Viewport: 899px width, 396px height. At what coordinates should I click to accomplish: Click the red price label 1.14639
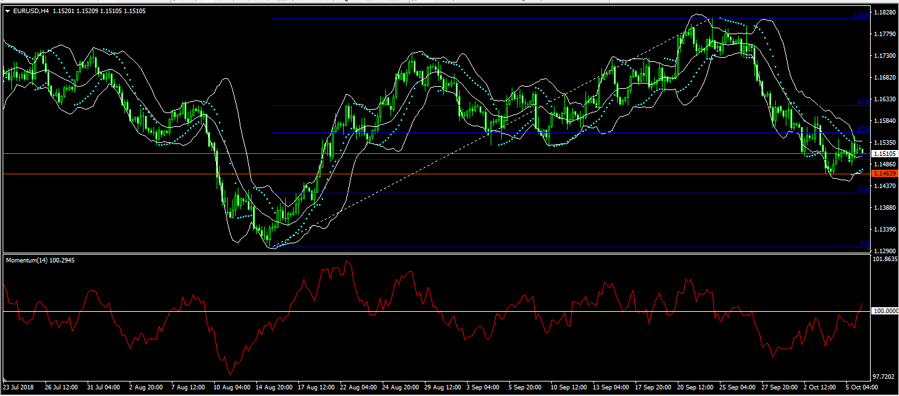(x=884, y=174)
